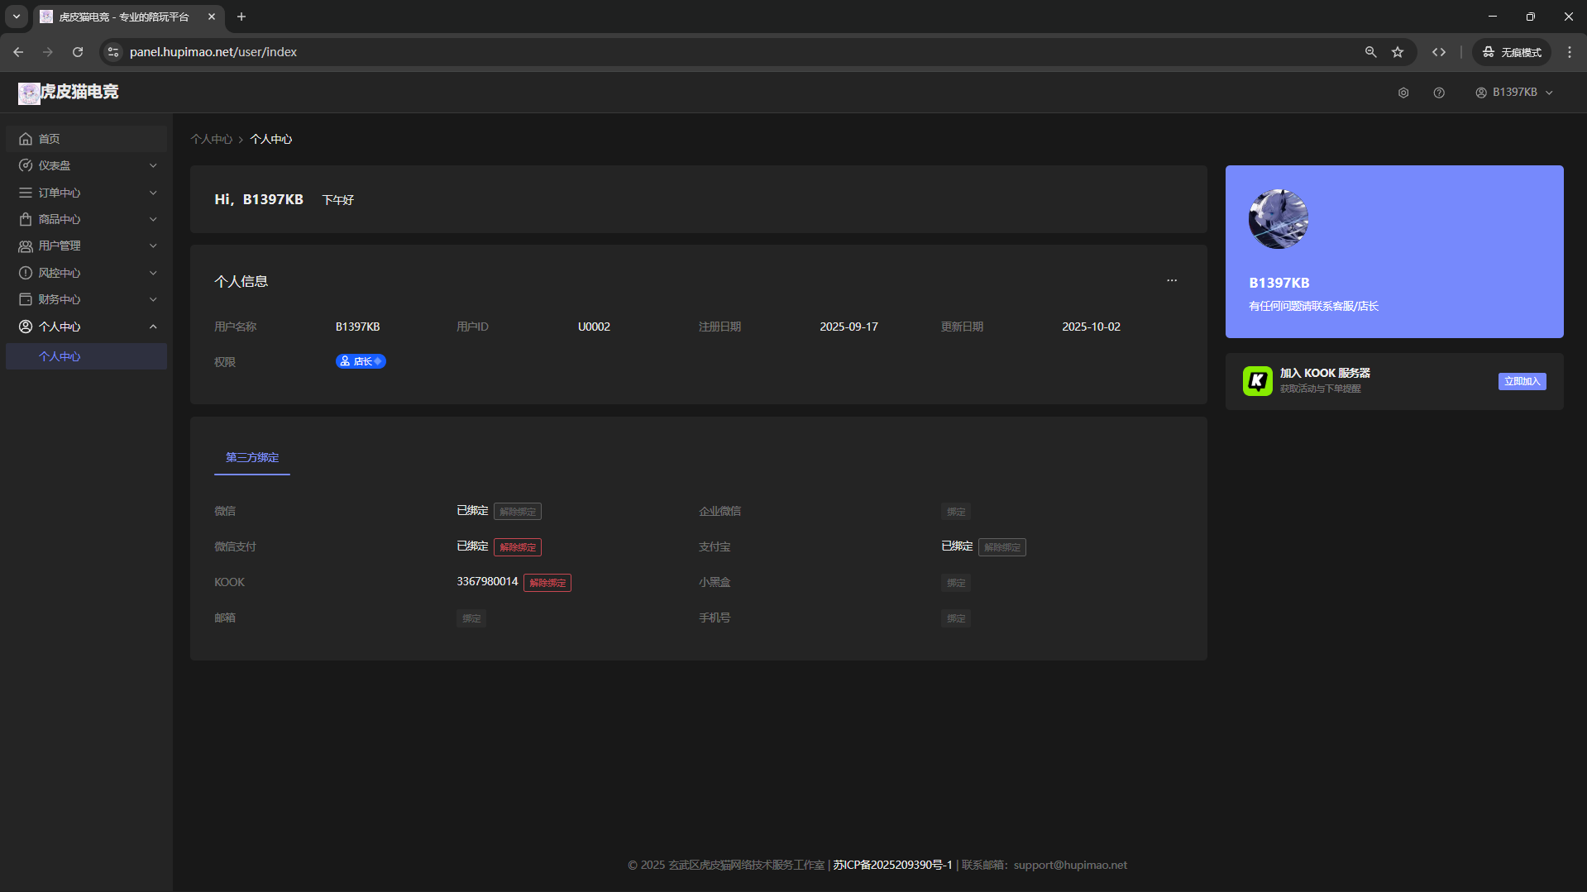Open the B1397KB account dropdown

tap(1513, 93)
